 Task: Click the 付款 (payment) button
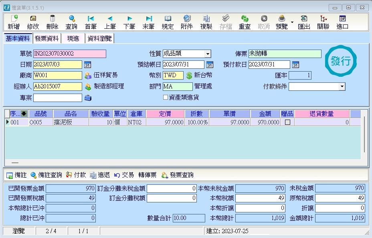point(76,175)
